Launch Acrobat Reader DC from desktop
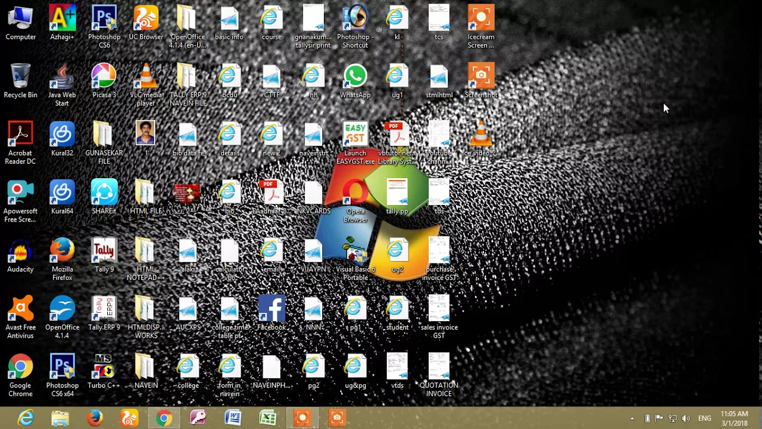Screen dimensions: 762x429 20,144
